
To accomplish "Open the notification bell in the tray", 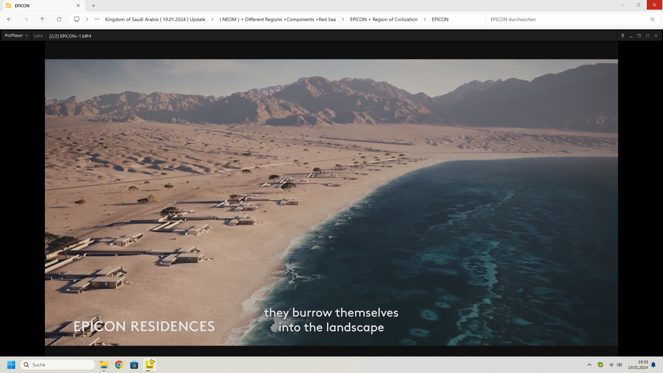I will (x=653, y=365).
